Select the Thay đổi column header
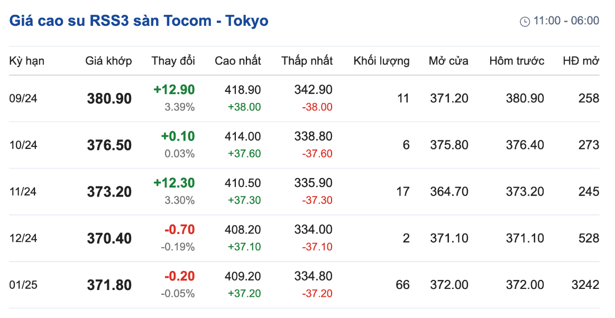Image resolution: width=615 pixels, height=318 pixels. 173,61
